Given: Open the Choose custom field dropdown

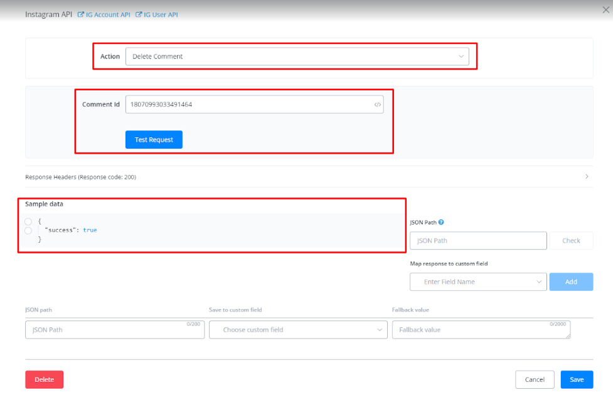Looking at the screenshot, I should tap(298, 330).
